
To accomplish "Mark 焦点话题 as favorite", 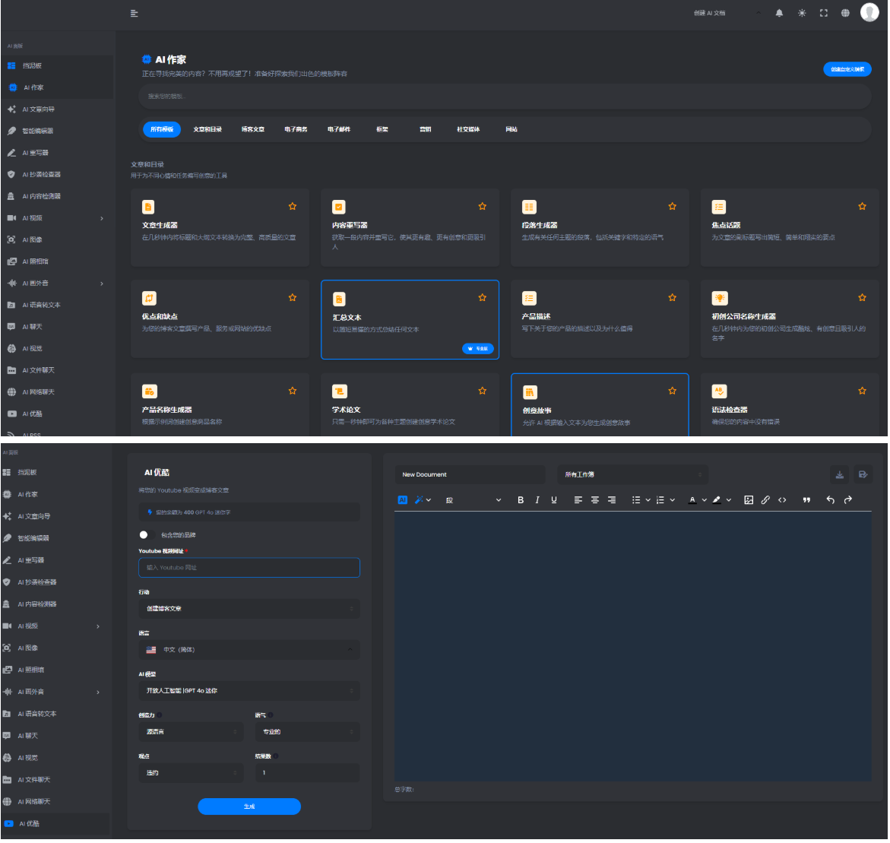I will 862,207.
